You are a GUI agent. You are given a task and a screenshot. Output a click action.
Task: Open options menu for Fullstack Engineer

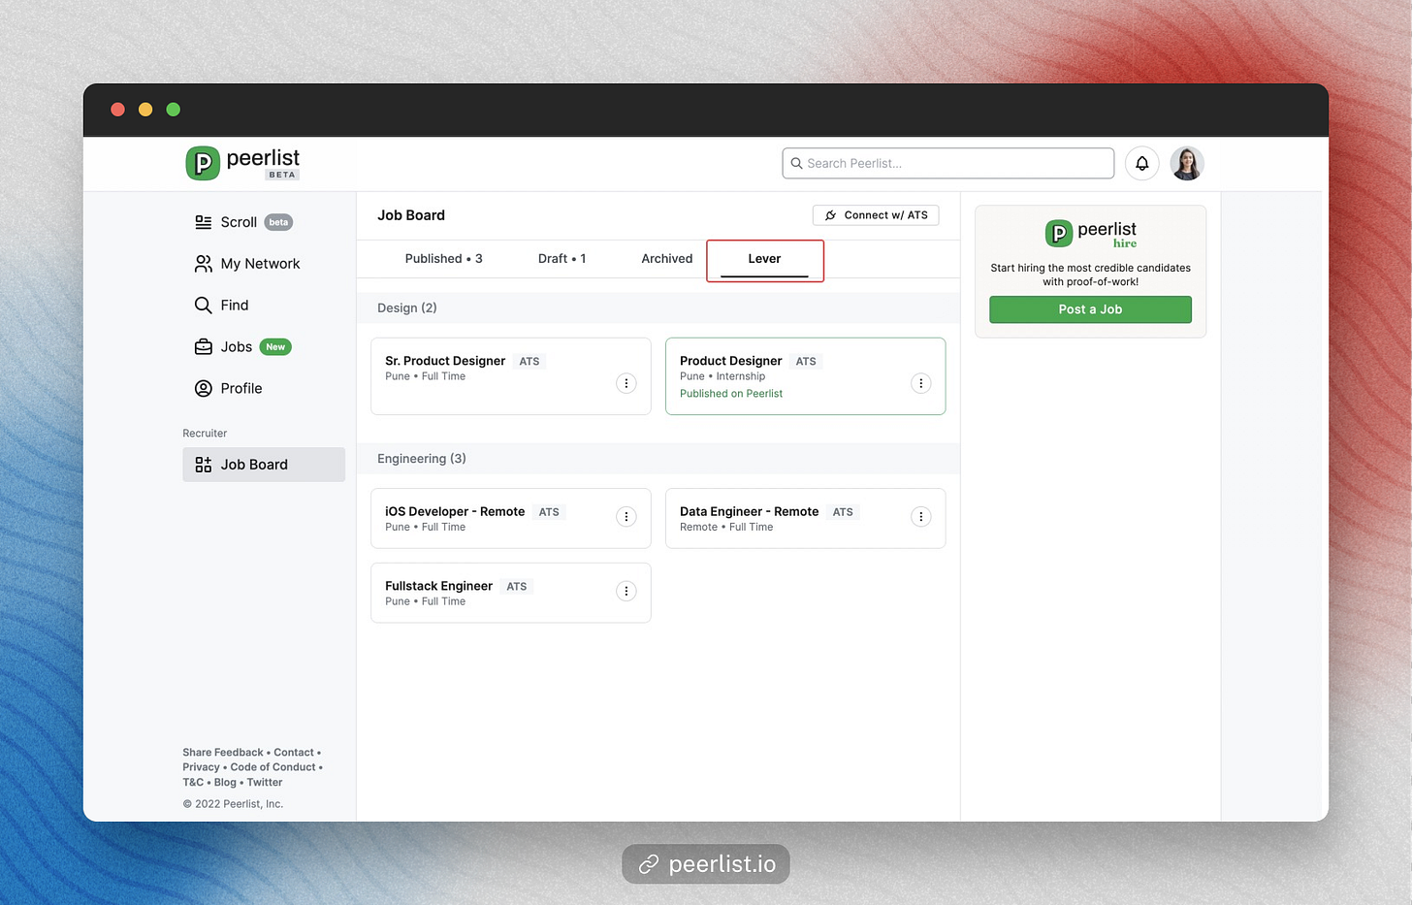pos(626,591)
